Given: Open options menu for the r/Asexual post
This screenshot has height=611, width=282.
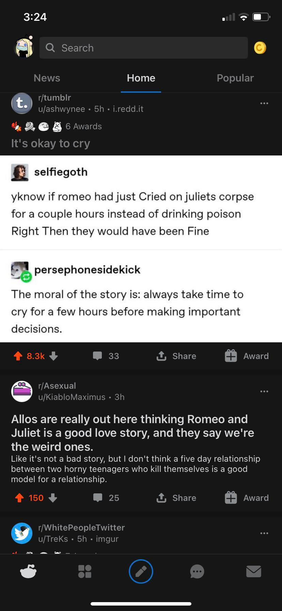Looking at the screenshot, I should [264, 391].
